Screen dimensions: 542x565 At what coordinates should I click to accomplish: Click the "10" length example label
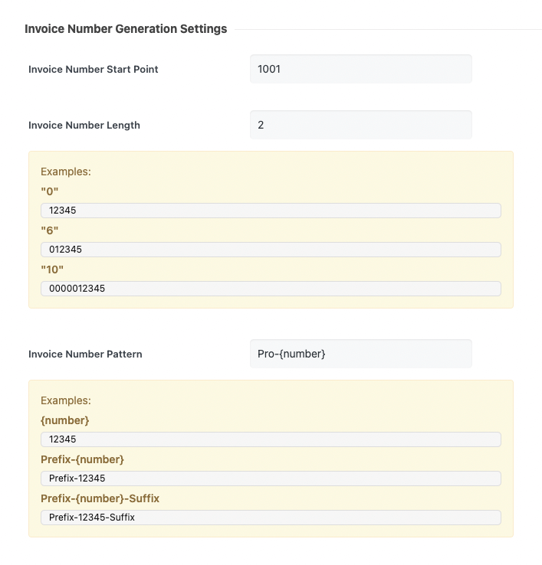52,269
